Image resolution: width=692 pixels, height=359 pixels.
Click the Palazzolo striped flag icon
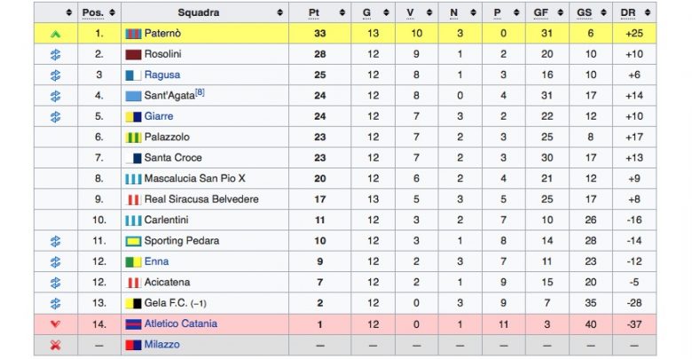(133, 137)
